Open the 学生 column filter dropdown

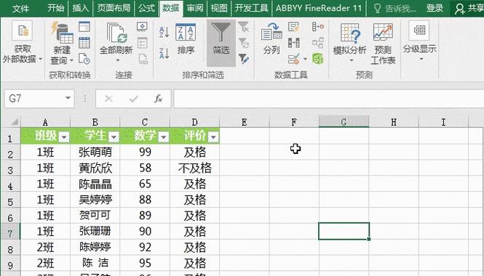click(114, 137)
